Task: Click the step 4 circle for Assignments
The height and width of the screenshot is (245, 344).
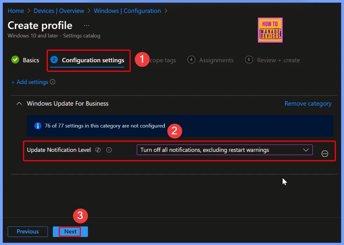Action: [x=191, y=59]
